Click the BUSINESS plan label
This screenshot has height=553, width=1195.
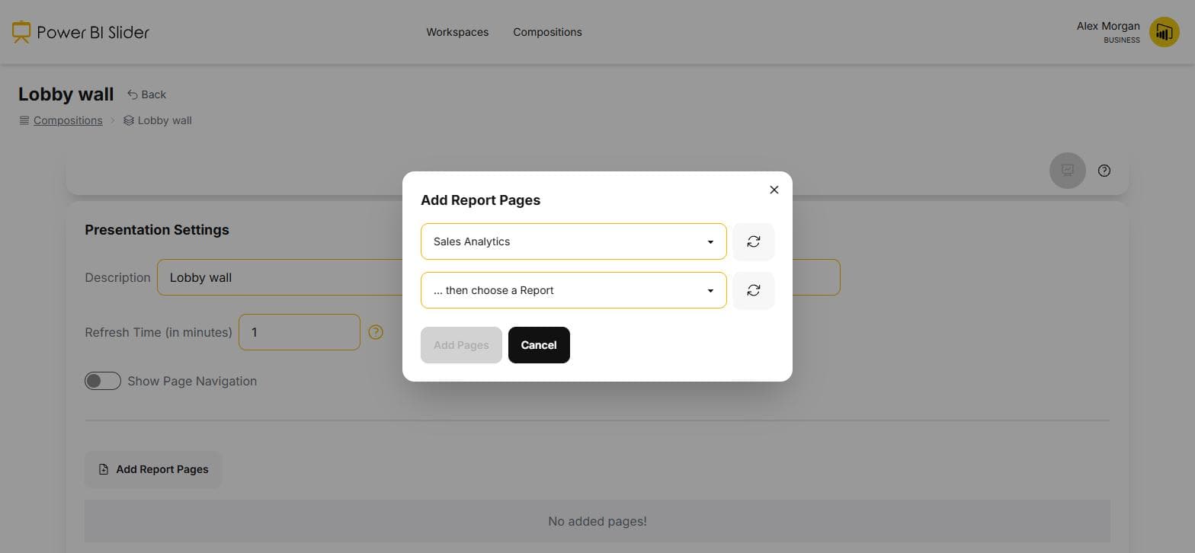click(x=1122, y=40)
